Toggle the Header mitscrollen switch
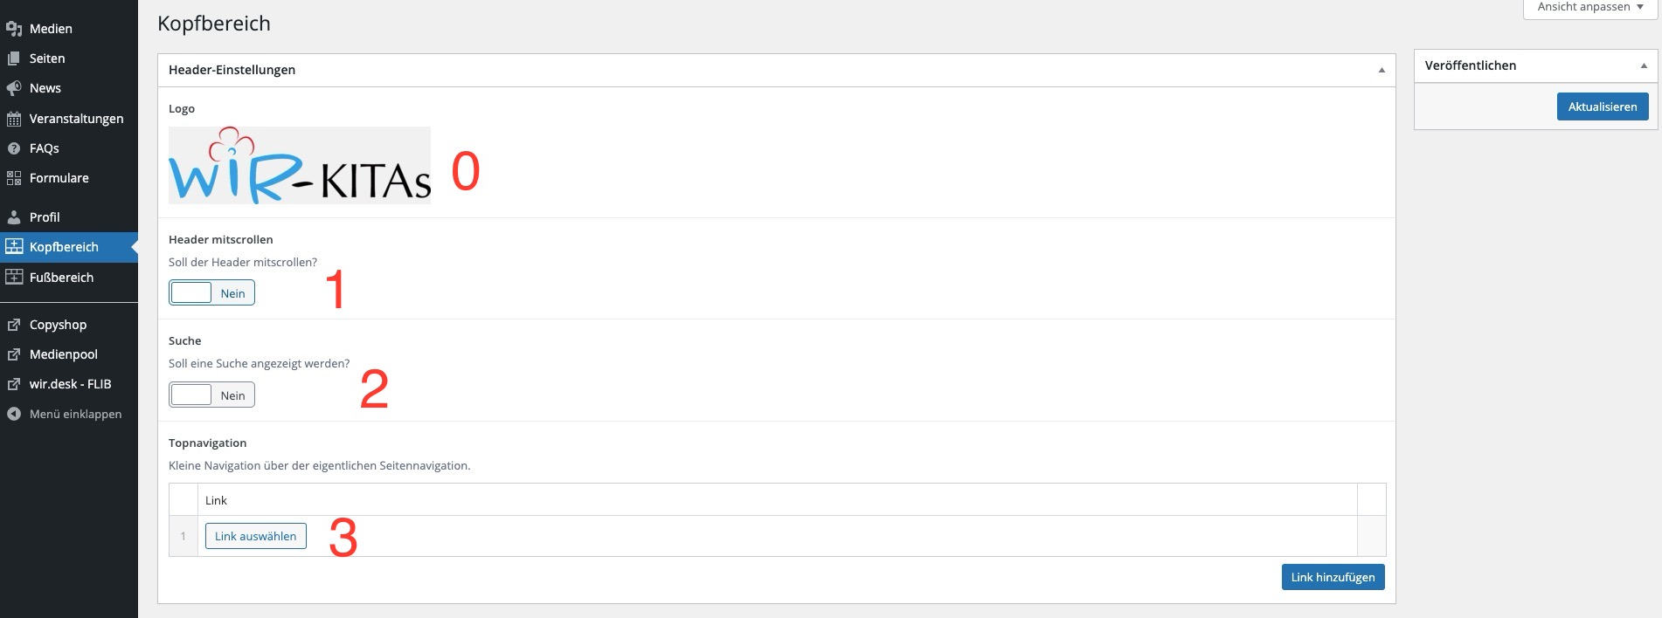Viewport: 1662px width, 618px height. (x=211, y=293)
